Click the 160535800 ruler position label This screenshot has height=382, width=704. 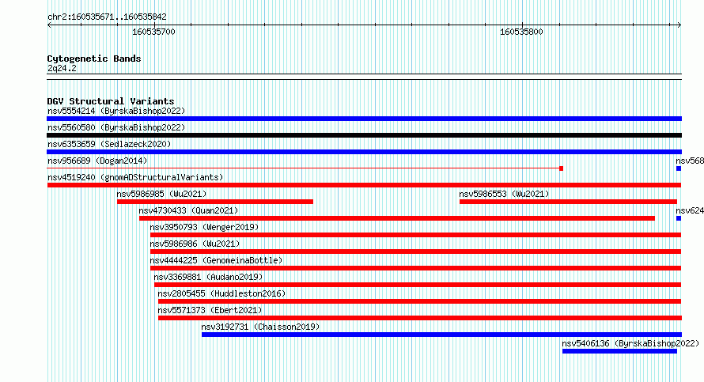tap(521, 32)
